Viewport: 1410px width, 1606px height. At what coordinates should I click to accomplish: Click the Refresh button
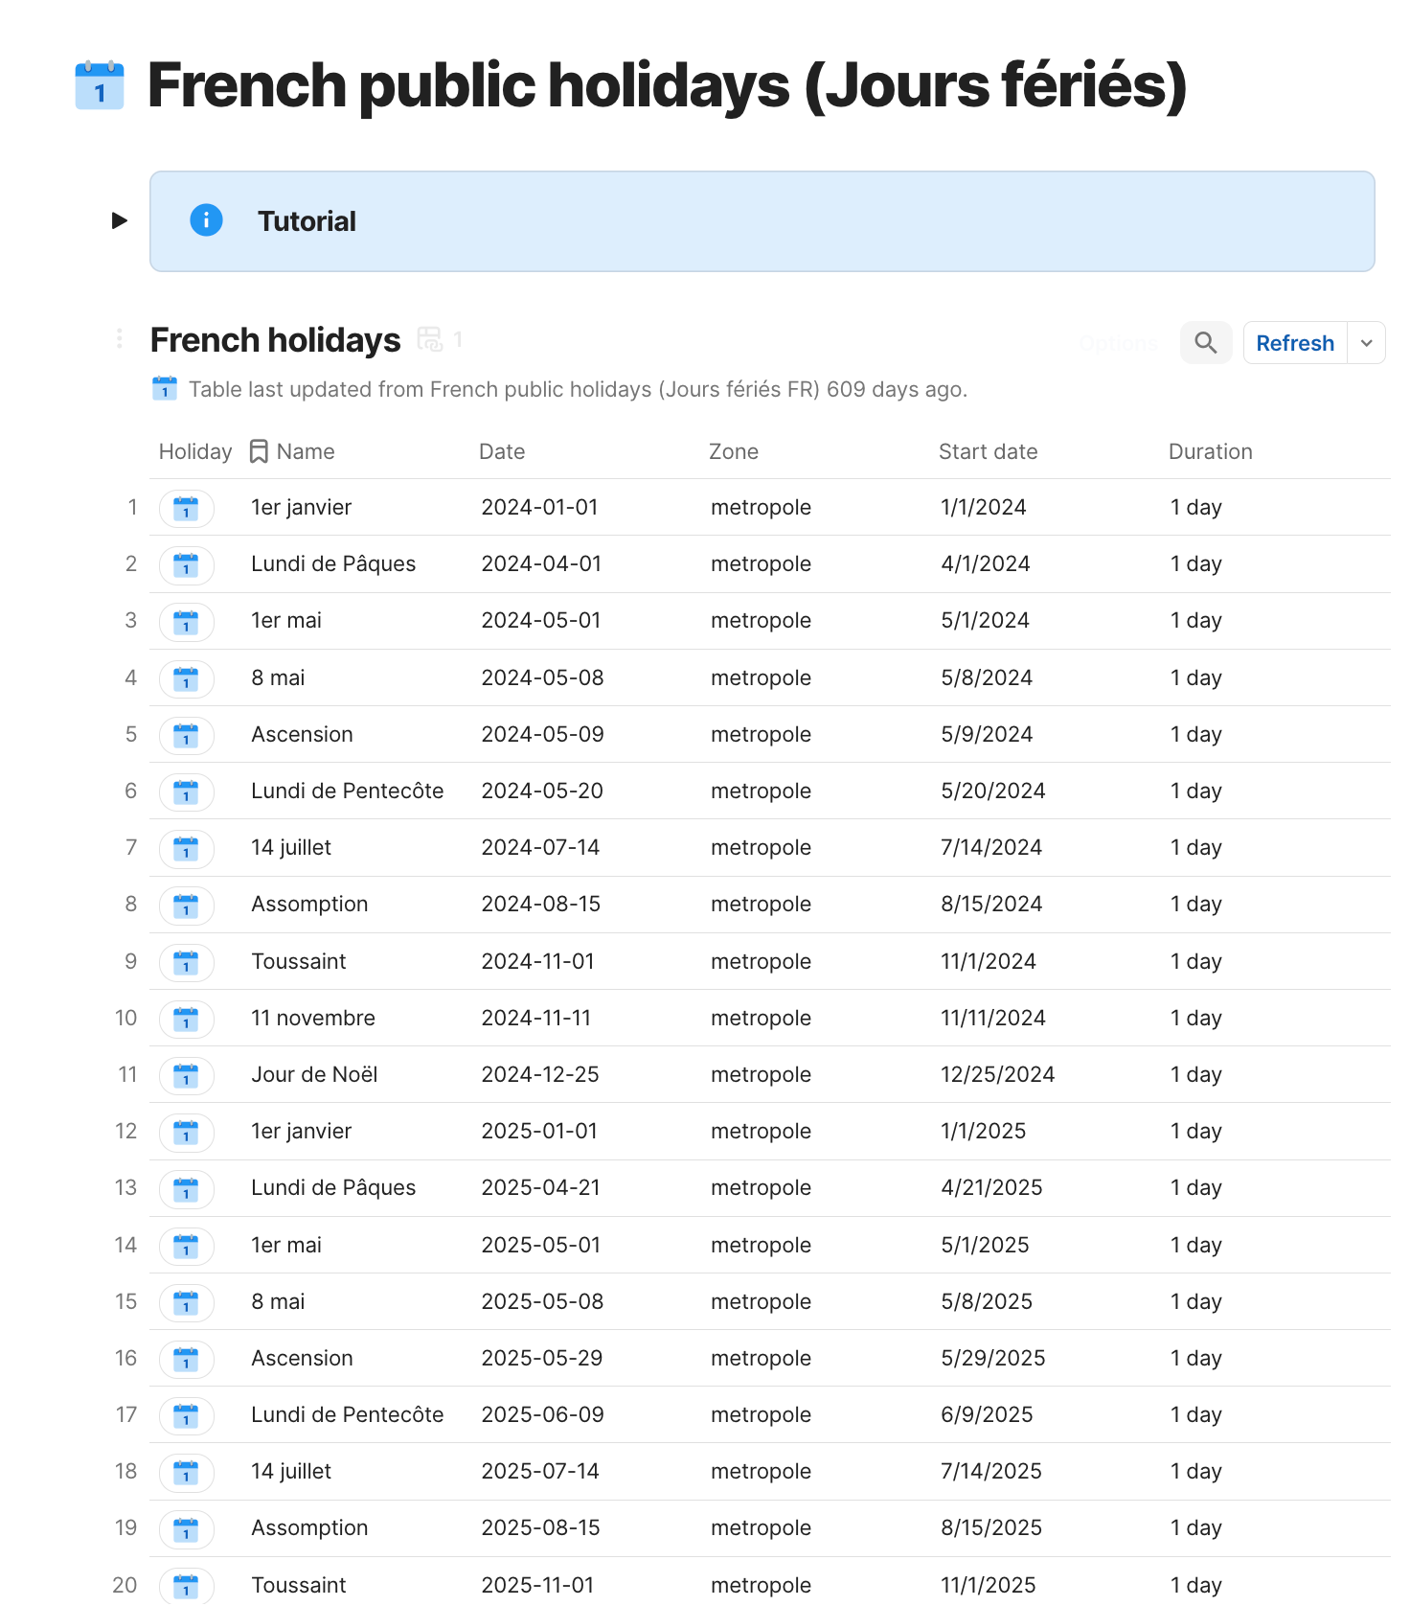click(x=1294, y=343)
